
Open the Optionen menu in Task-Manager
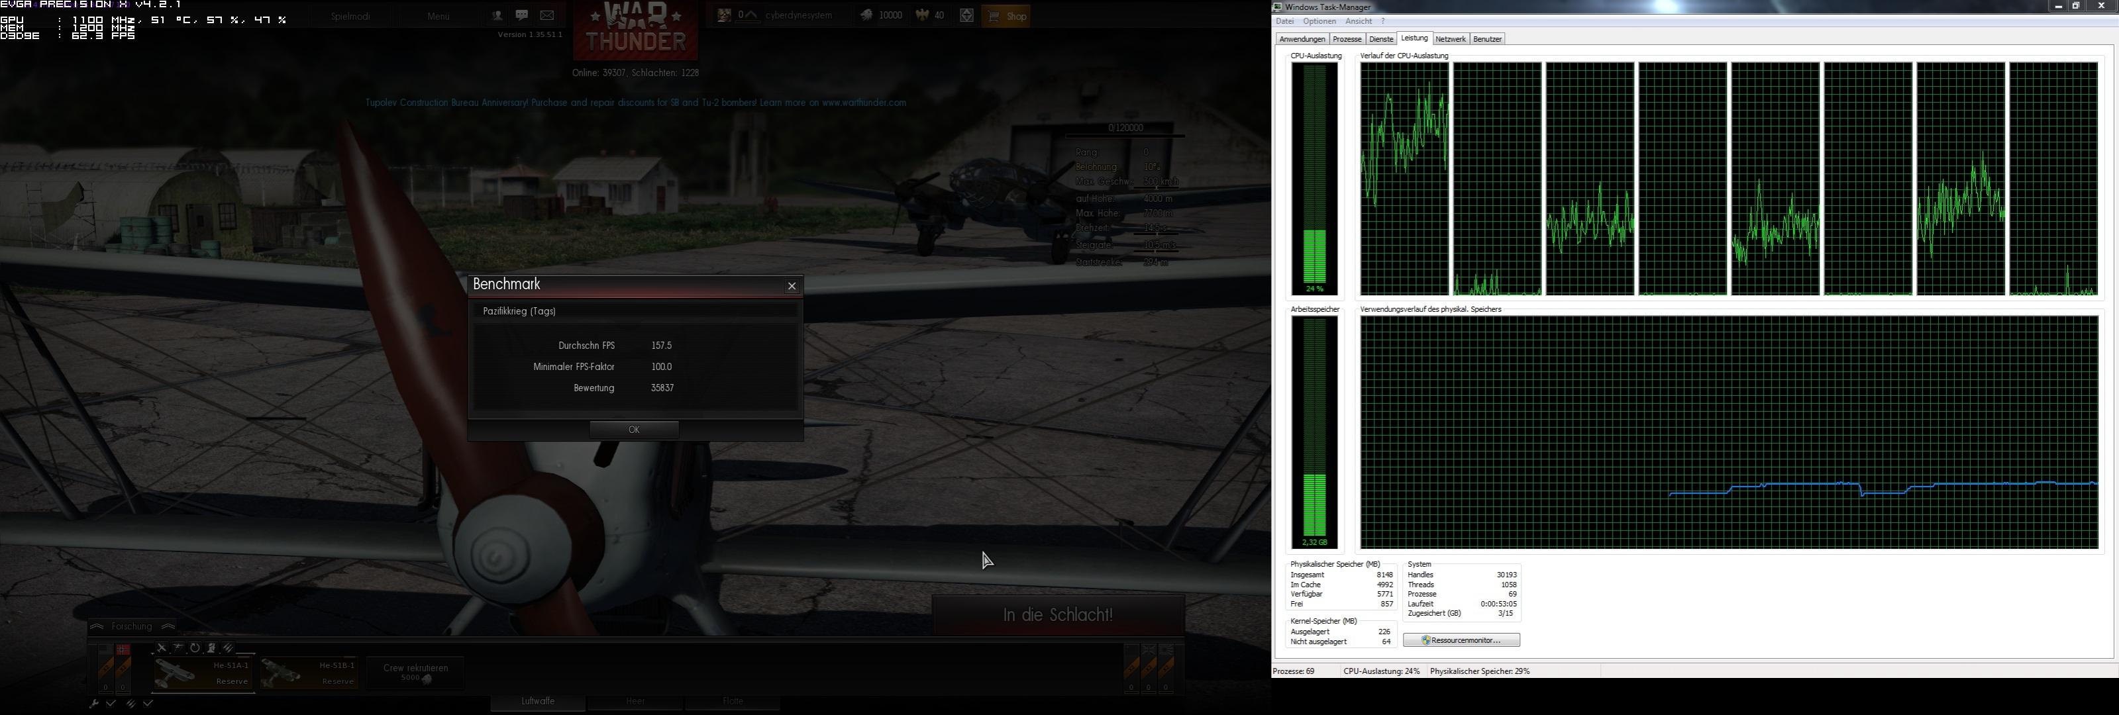click(1319, 21)
